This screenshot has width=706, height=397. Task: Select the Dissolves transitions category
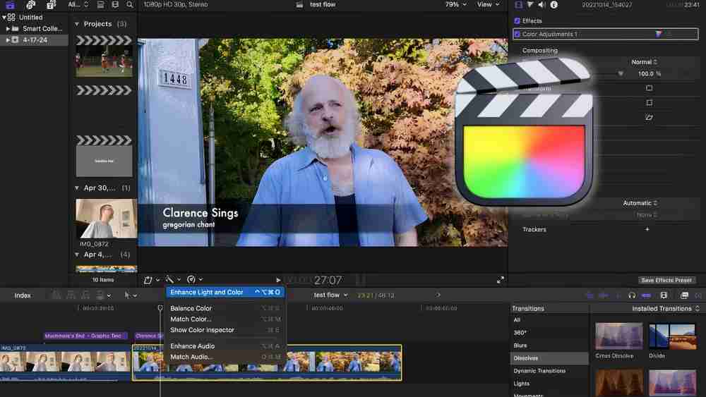[x=549, y=358]
